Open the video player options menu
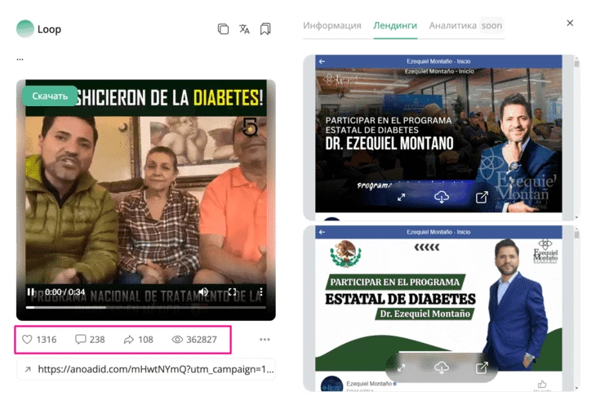 pyautogui.click(x=261, y=292)
